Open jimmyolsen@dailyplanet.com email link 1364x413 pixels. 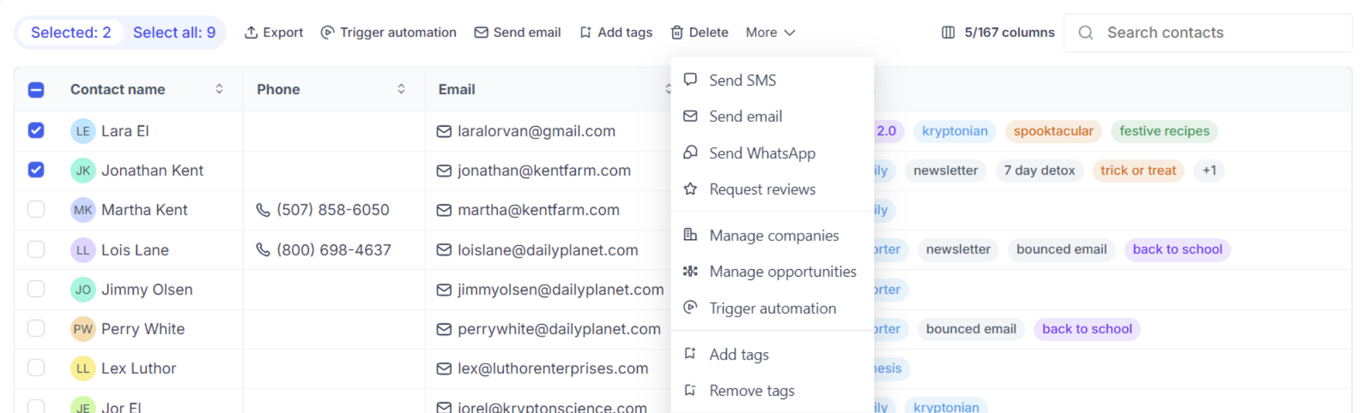(x=561, y=290)
